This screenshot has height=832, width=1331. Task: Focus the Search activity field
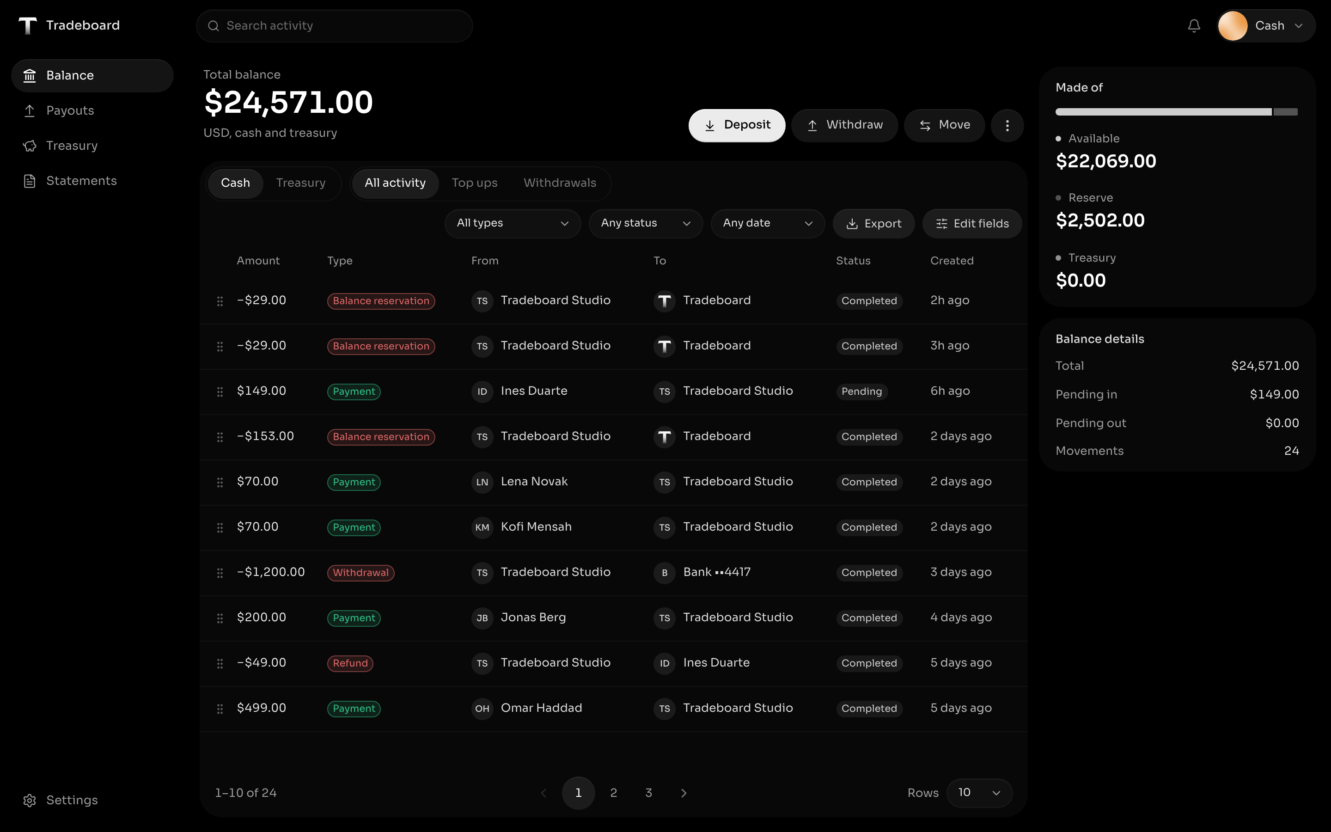tap(335, 26)
